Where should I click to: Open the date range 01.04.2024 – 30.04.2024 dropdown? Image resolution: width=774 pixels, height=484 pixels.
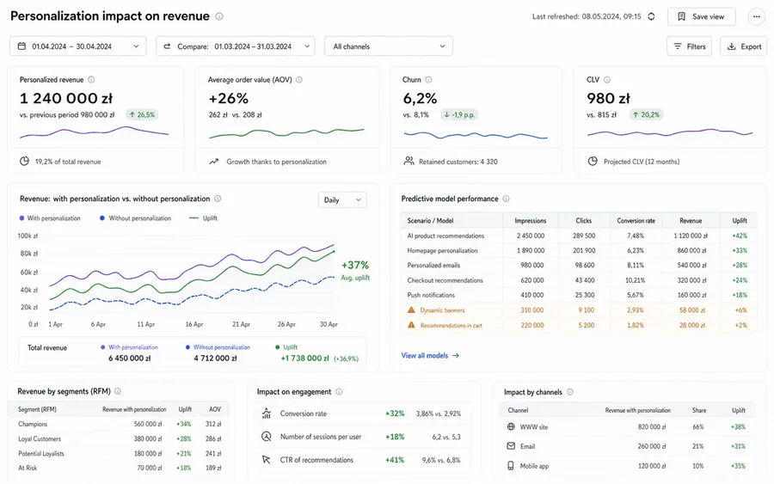[x=78, y=46]
